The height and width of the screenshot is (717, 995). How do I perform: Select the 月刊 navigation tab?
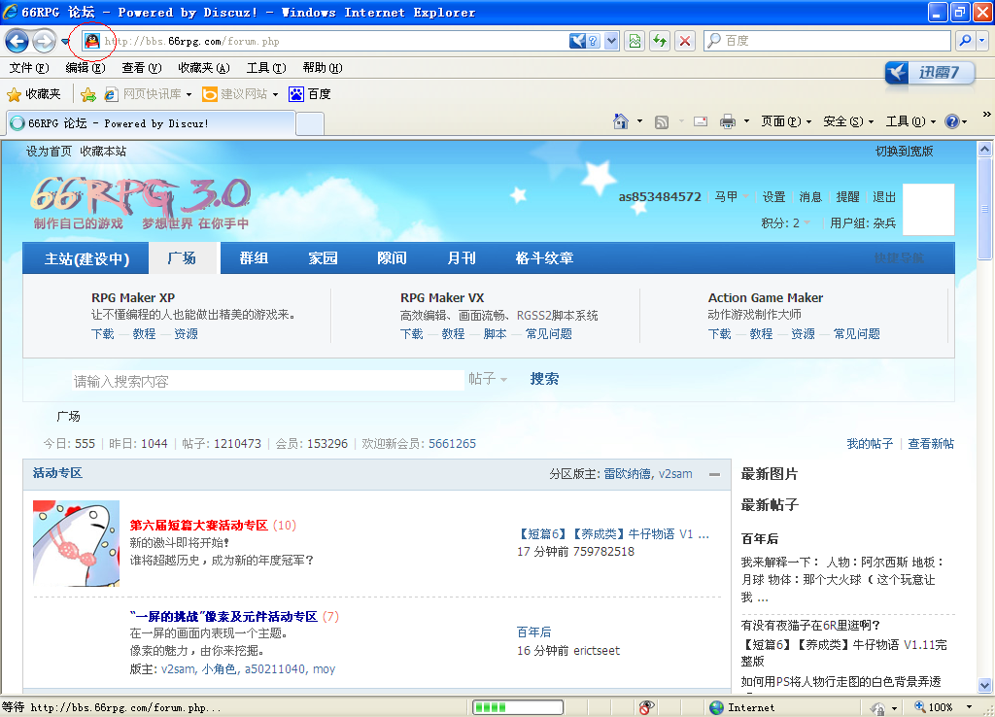pos(462,258)
